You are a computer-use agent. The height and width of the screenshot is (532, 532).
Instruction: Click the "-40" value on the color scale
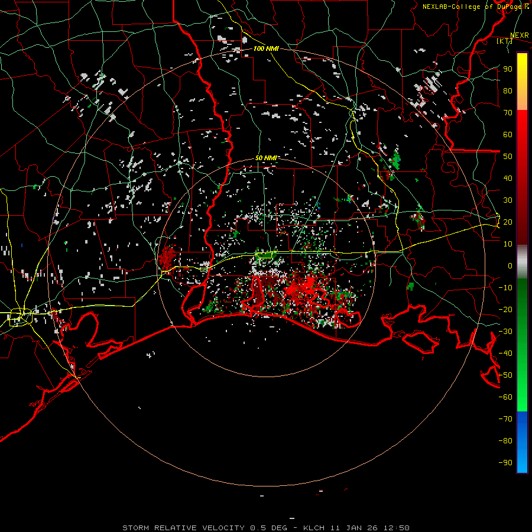[505, 353]
